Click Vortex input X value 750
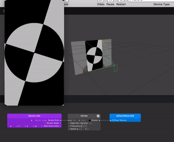 [x=74, y=121]
